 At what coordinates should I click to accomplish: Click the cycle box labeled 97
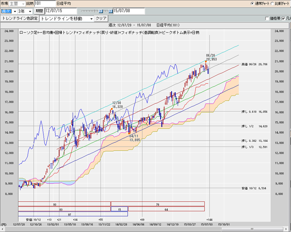73,214
